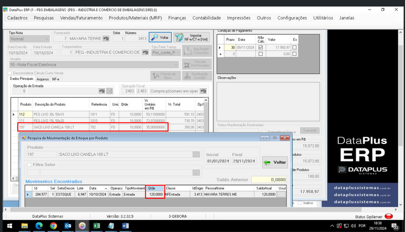
Task: Open the Contabilidade menu
Action: (x=207, y=18)
